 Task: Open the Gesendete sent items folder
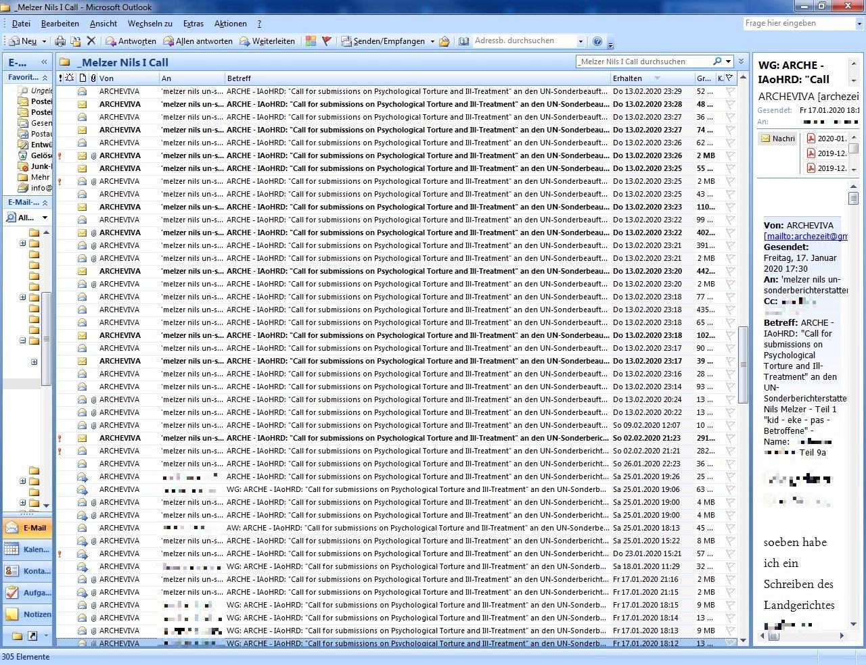tap(35, 123)
